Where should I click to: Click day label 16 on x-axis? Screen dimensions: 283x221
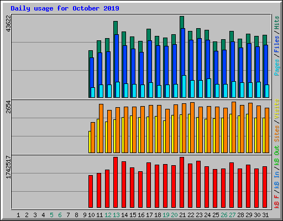(141, 215)
